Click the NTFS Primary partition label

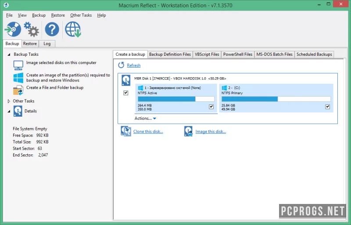232,93
